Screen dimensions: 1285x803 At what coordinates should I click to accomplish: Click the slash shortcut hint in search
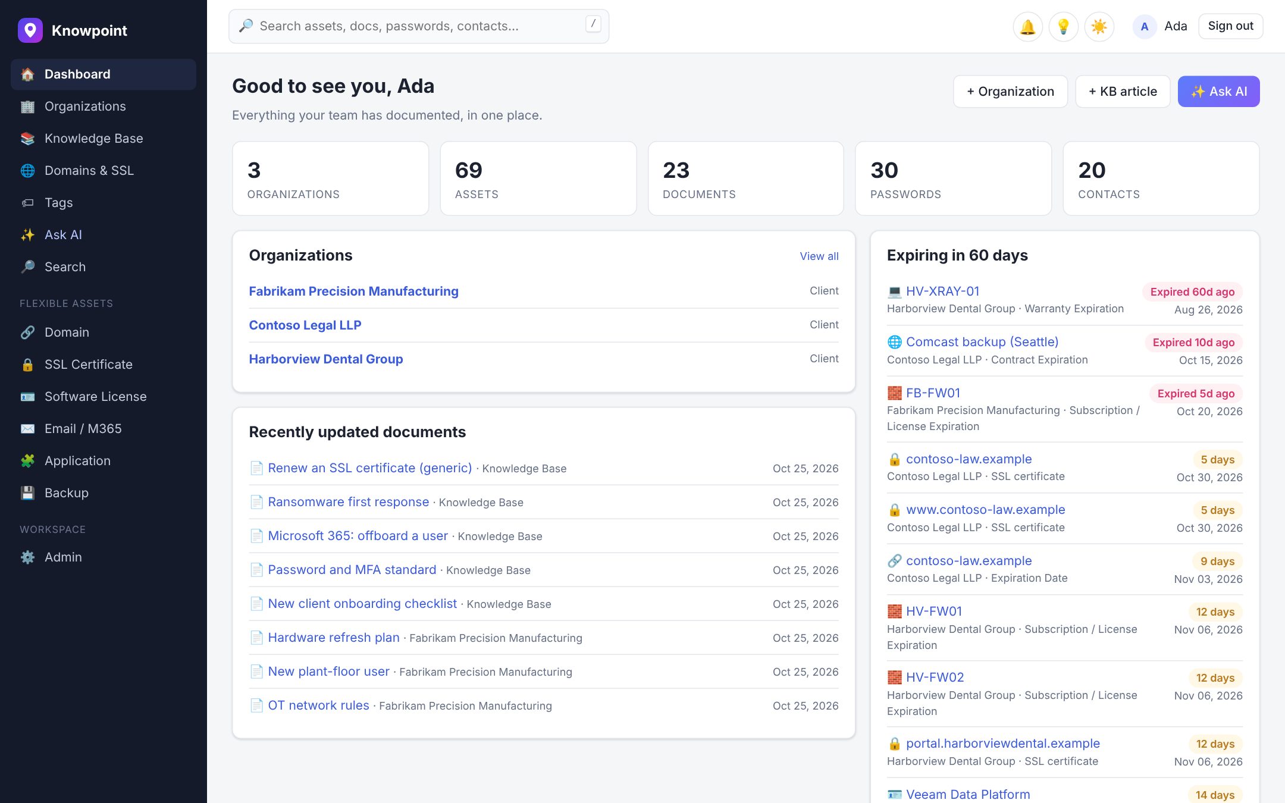coord(593,24)
